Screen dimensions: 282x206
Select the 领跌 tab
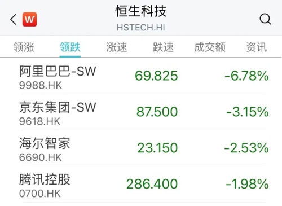tap(70, 47)
